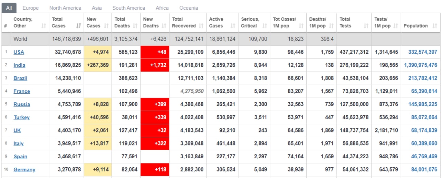Select India new deaths +1,732 cell
Image resolution: width=442 pixels, height=178 pixels.
(155, 65)
